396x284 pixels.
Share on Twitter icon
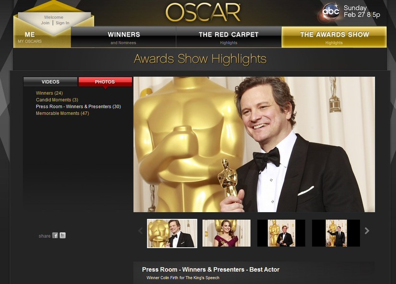coord(63,236)
